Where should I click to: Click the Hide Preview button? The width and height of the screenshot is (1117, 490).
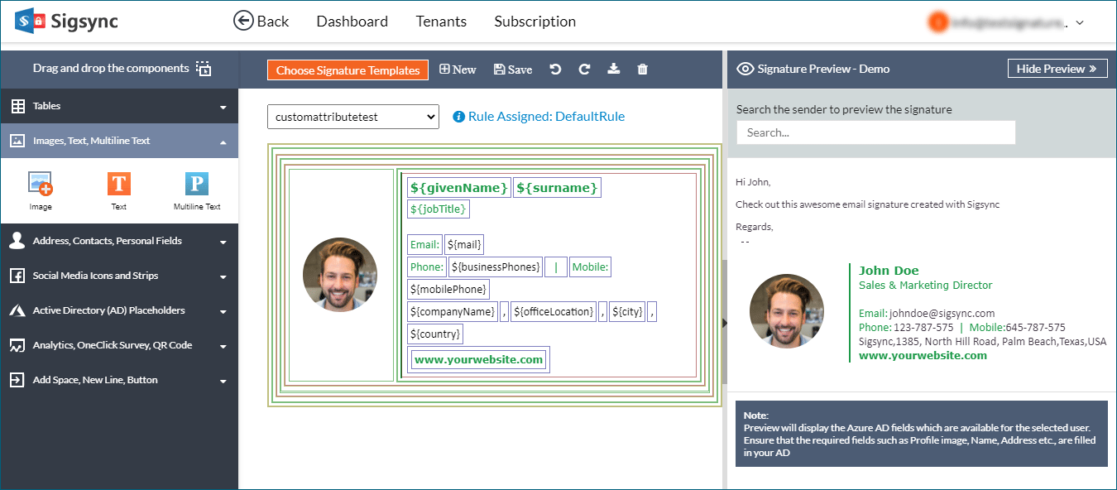1057,69
